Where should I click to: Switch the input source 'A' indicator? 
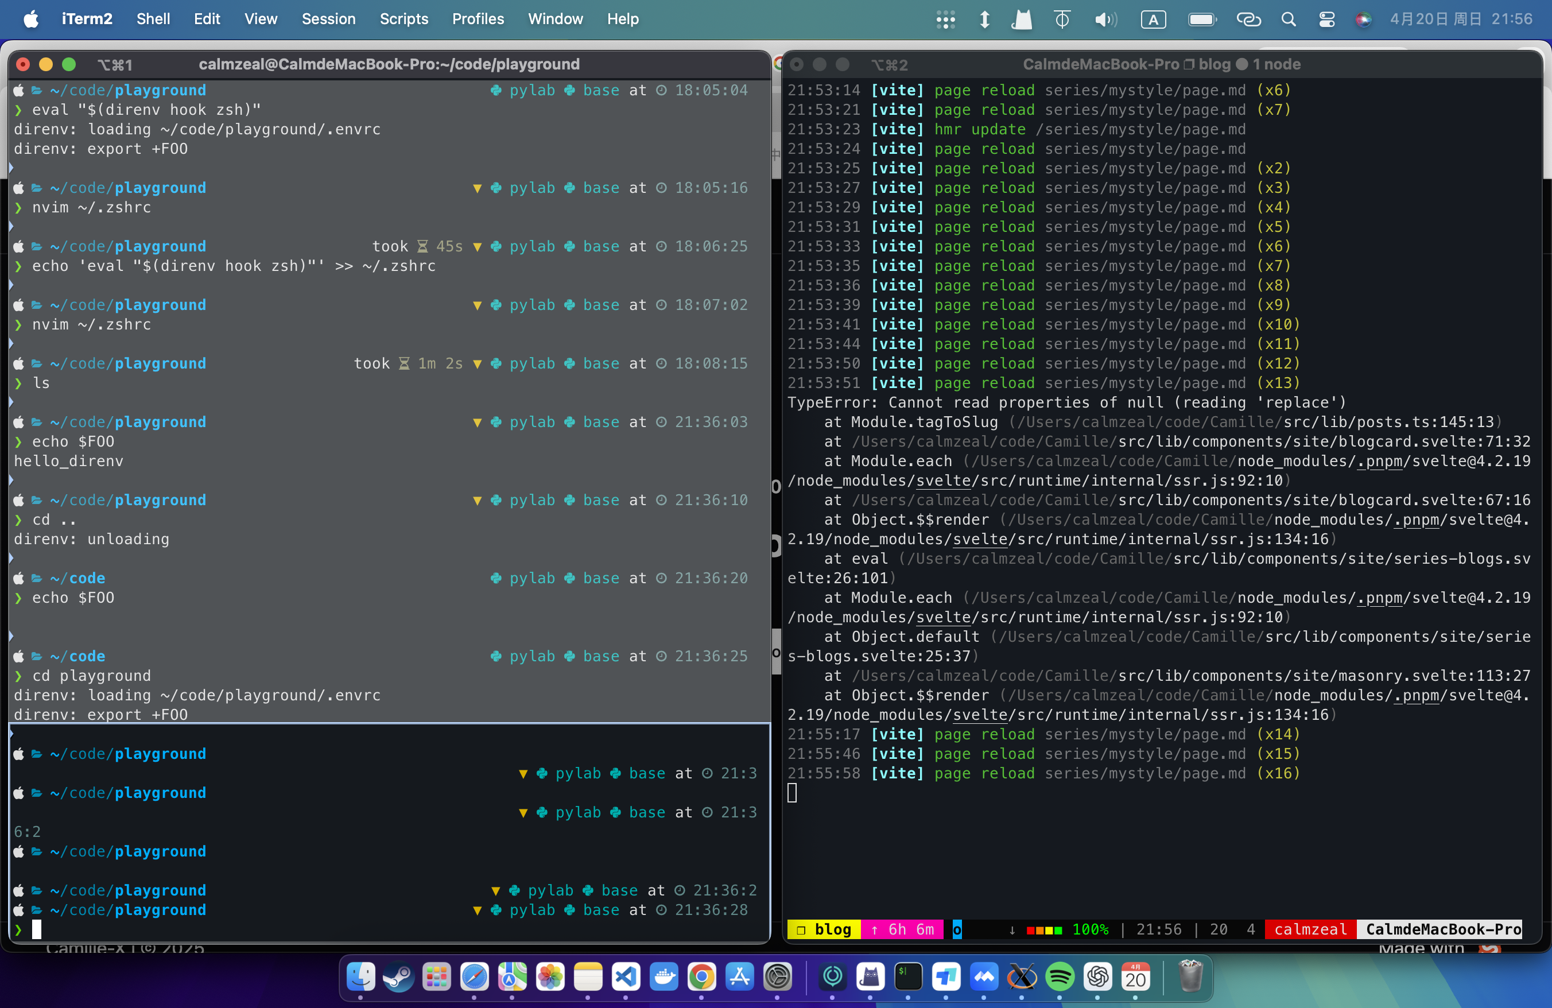pos(1153,20)
